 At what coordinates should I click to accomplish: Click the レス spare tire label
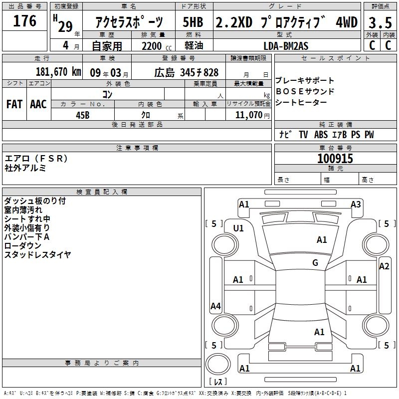click(218, 382)
